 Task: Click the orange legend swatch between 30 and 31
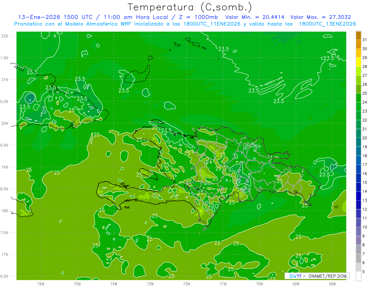tap(358, 44)
